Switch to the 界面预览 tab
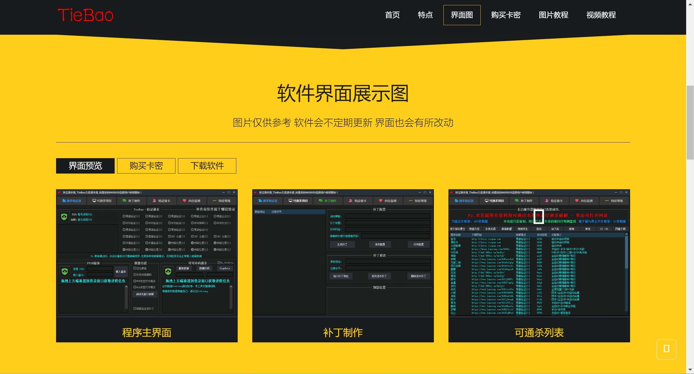Image resolution: width=694 pixels, height=374 pixels. coord(85,166)
